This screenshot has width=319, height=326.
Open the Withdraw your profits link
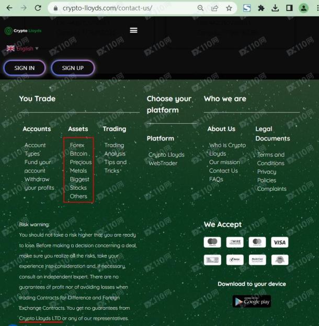pos(39,183)
